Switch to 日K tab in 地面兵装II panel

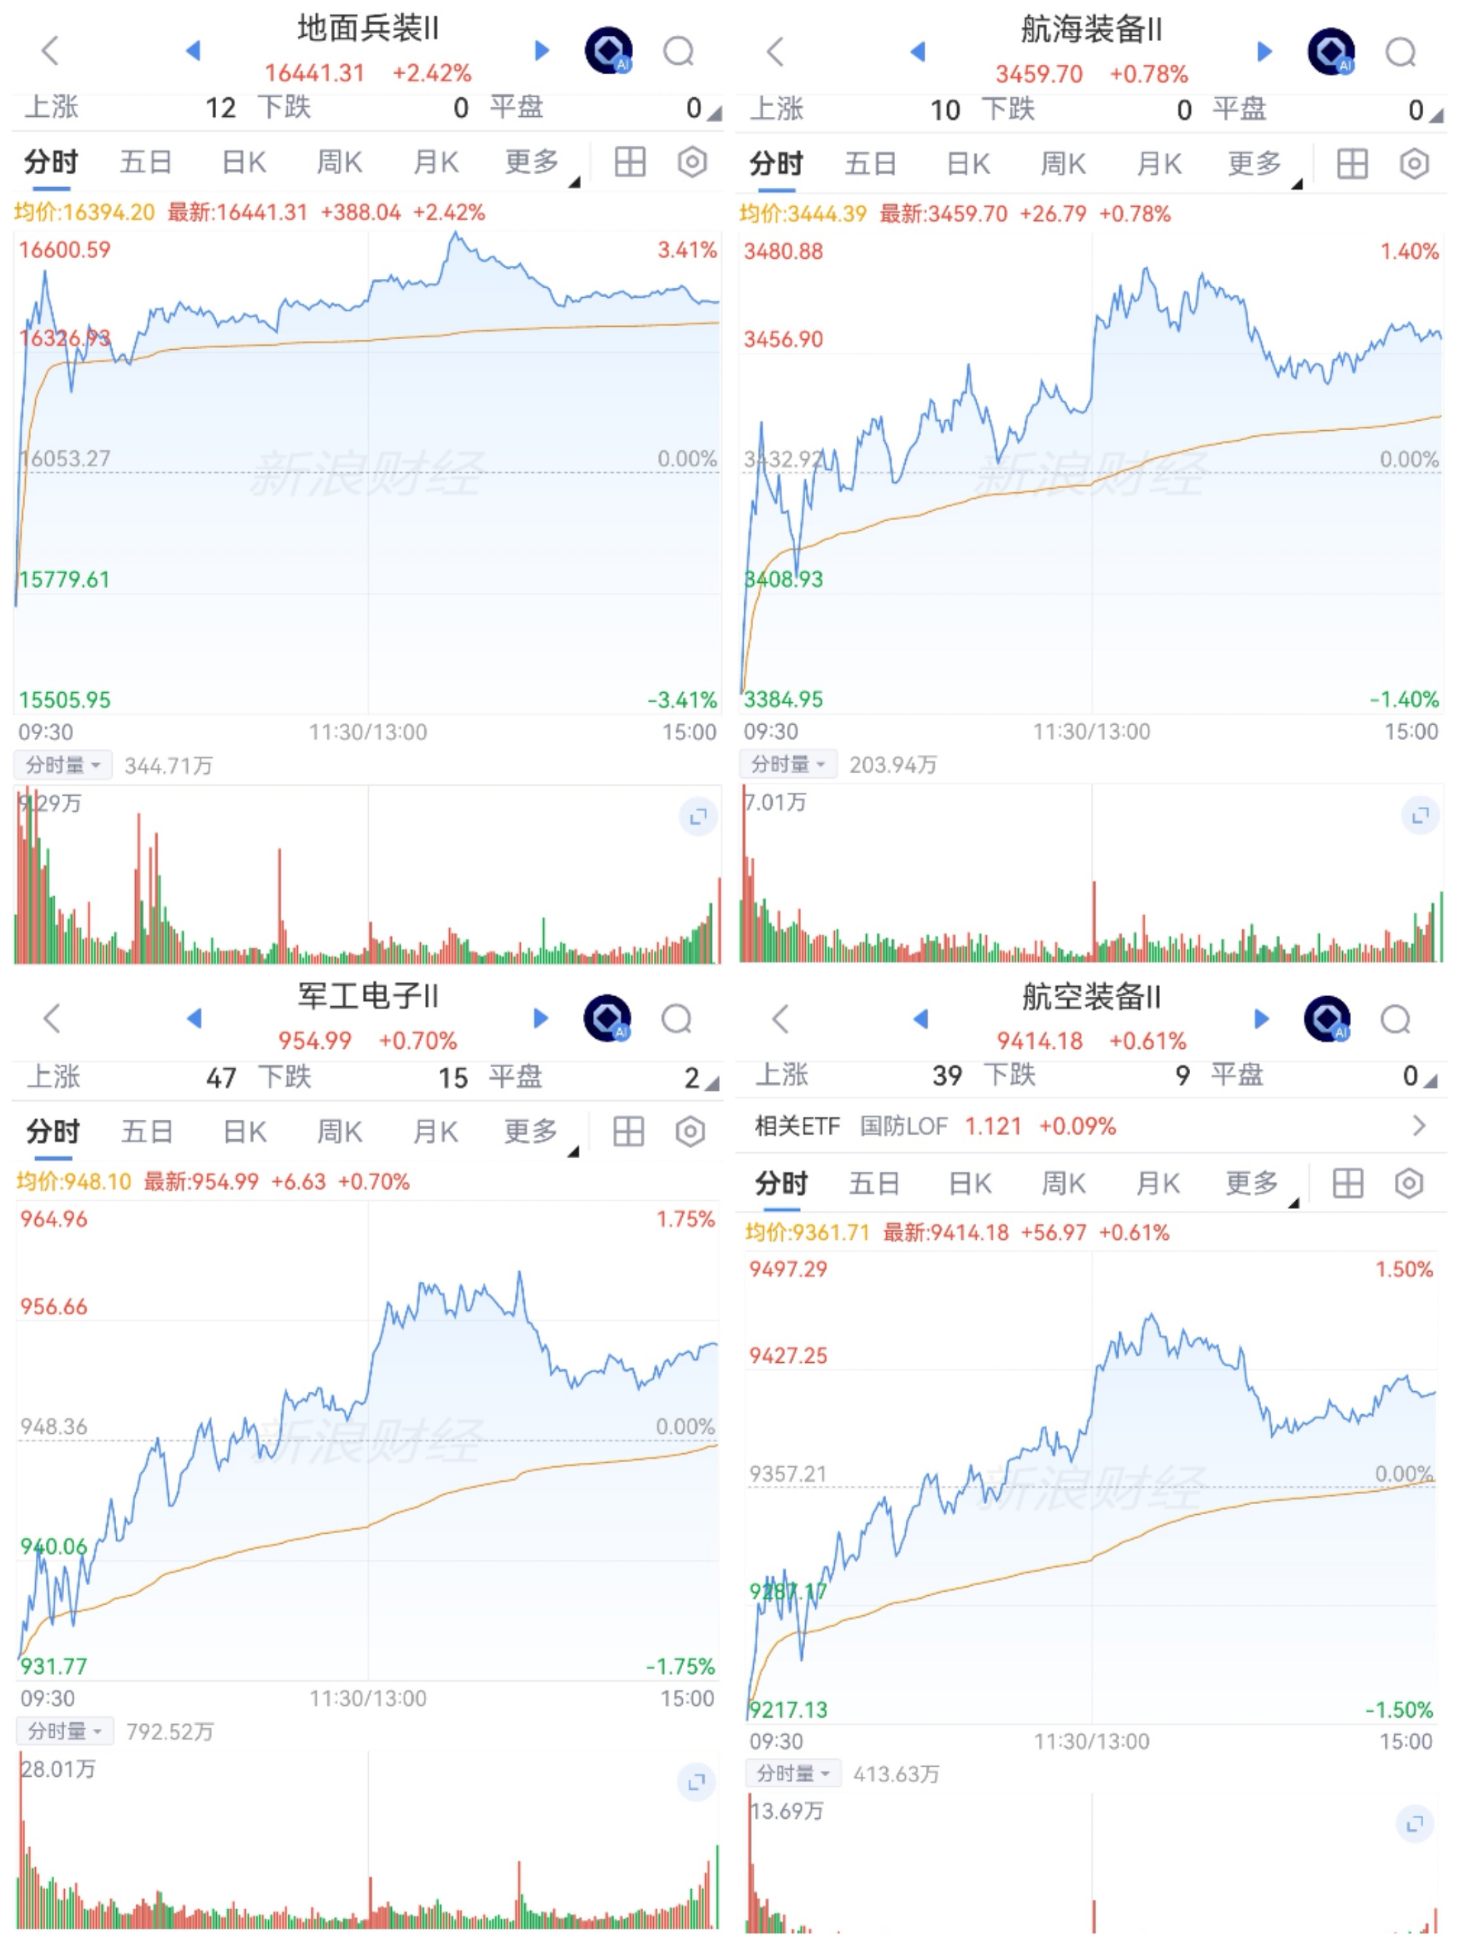tap(244, 162)
